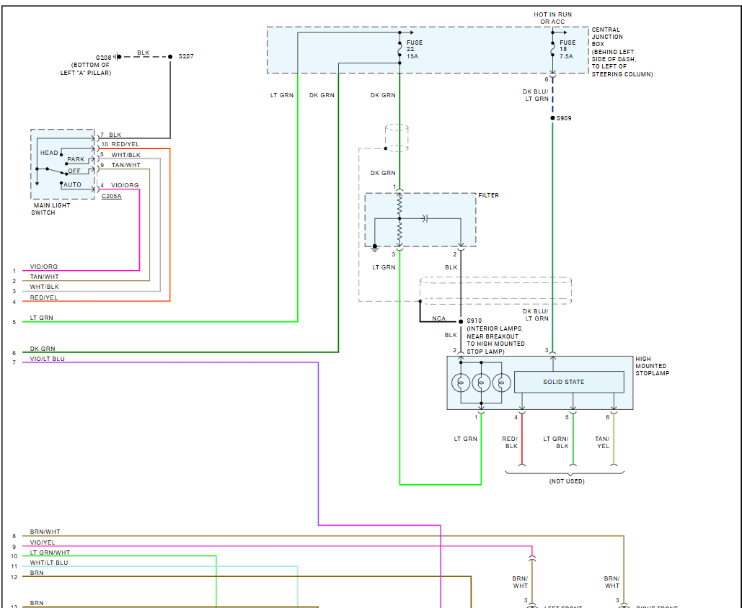Click the 'FUSE 18 7.5A' label
742x608 pixels.
pos(567,49)
